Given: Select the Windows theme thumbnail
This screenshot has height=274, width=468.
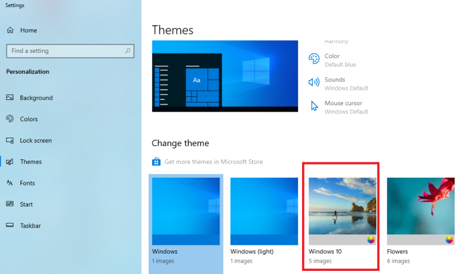Looking at the screenshot, I should click(x=186, y=211).
